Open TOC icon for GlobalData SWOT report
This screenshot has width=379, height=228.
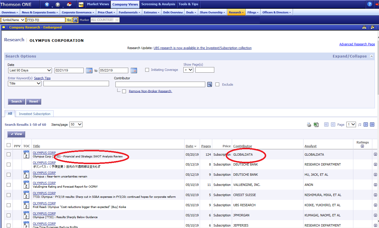(x=27, y=155)
